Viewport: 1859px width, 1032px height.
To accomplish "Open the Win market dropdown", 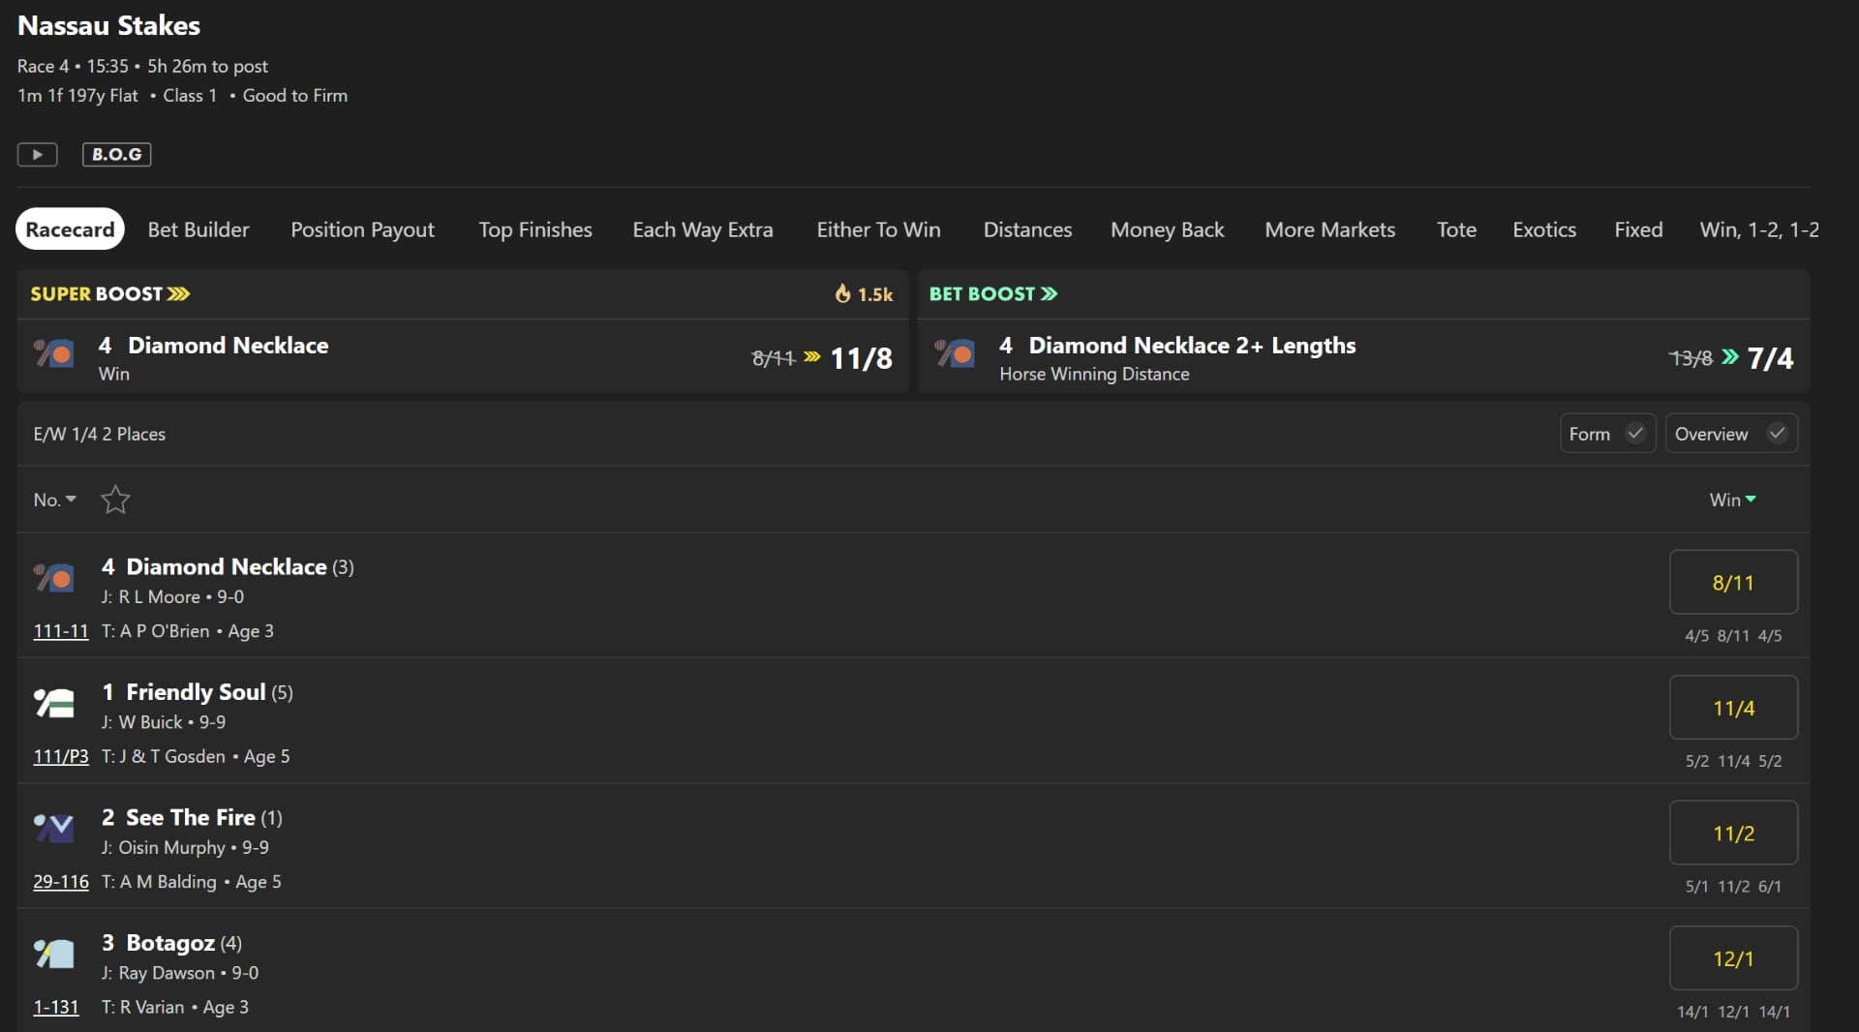I will (x=1732, y=500).
